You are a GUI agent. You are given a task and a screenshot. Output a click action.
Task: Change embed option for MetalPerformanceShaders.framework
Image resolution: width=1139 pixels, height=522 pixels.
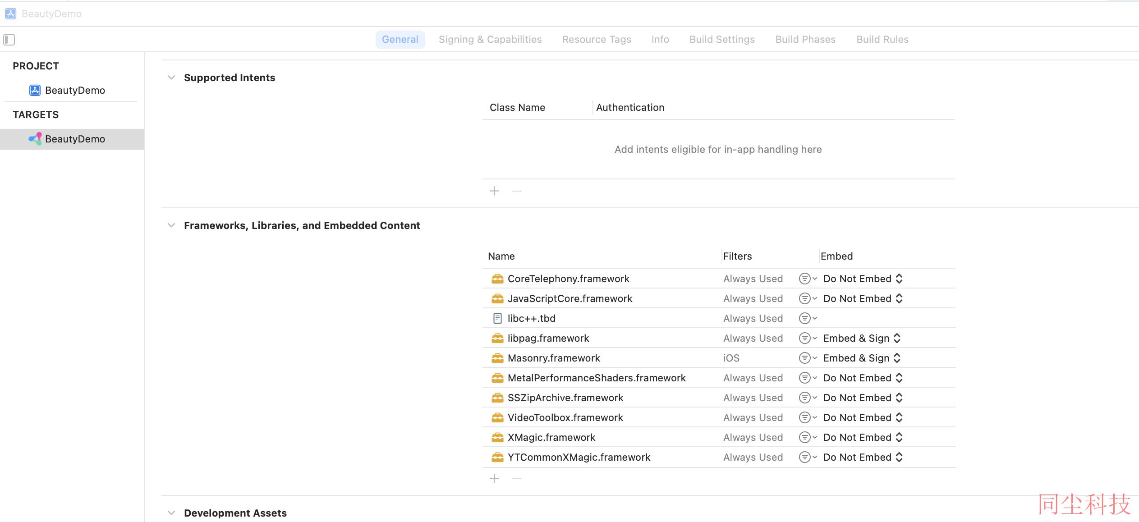pyautogui.click(x=863, y=378)
